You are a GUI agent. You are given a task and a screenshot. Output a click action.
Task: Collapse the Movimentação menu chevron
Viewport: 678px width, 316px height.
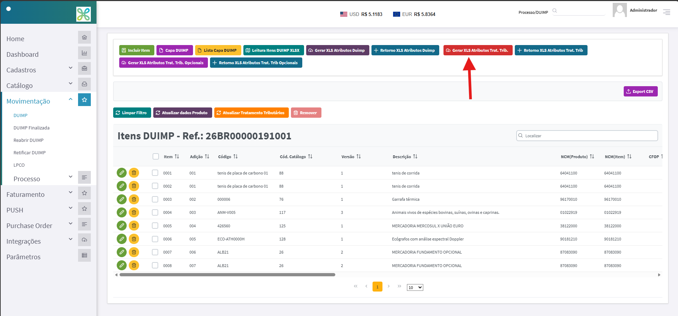point(71,99)
